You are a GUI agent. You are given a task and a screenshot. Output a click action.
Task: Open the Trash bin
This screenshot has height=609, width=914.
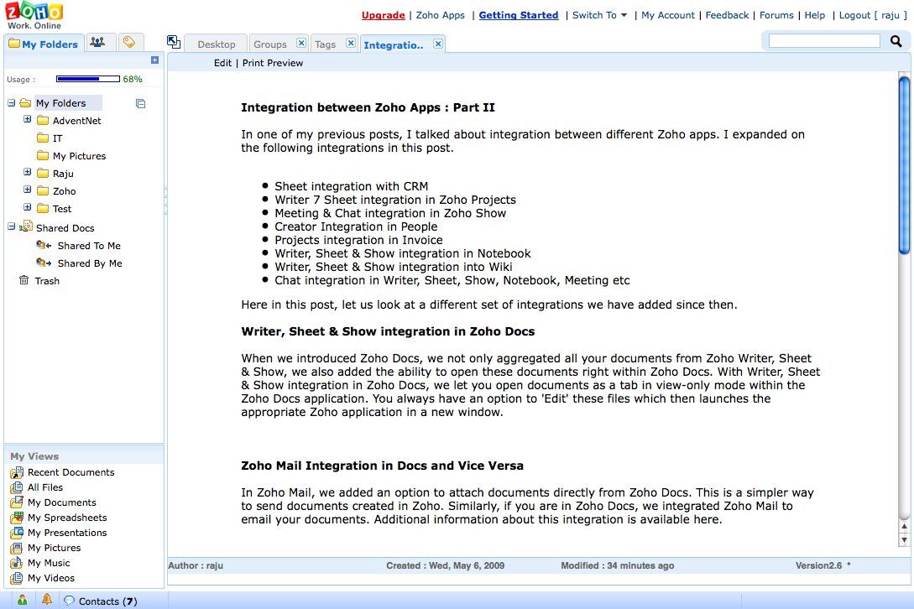click(46, 281)
